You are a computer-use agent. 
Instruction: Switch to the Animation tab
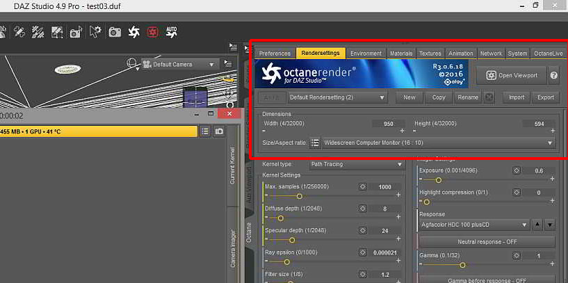pyautogui.click(x=461, y=54)
